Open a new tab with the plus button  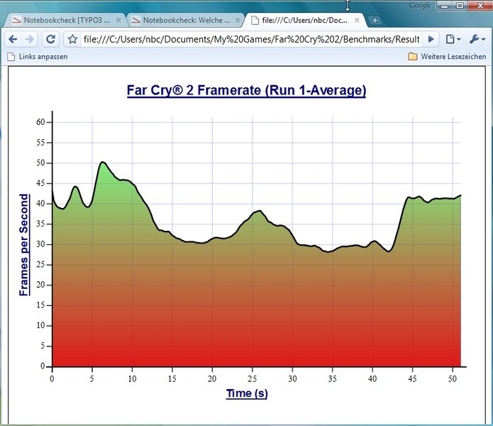point(375,21)
